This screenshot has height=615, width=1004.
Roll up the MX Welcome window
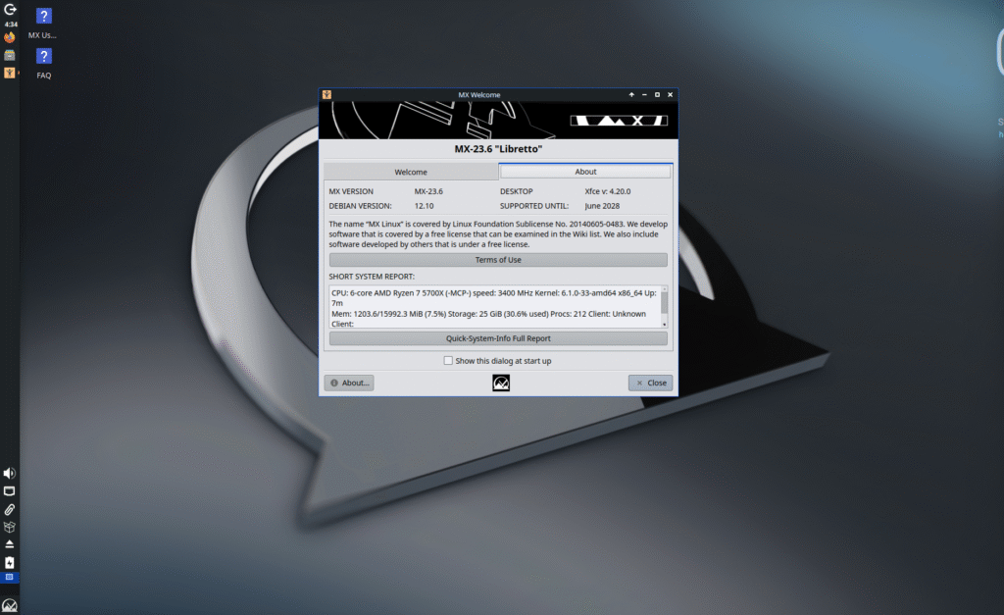[x=631, y=95]
